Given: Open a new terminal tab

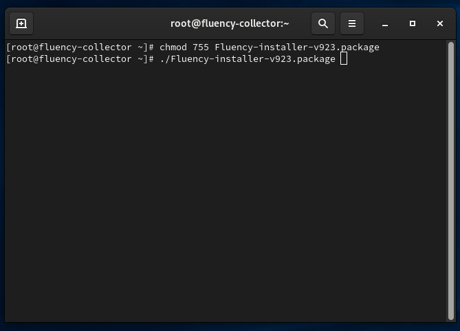Looking at the screenshot, I should pos(21,23).
